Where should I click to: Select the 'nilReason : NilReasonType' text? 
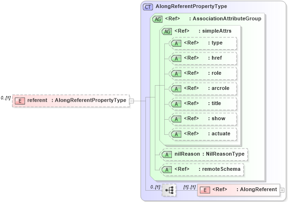[209, 154]
